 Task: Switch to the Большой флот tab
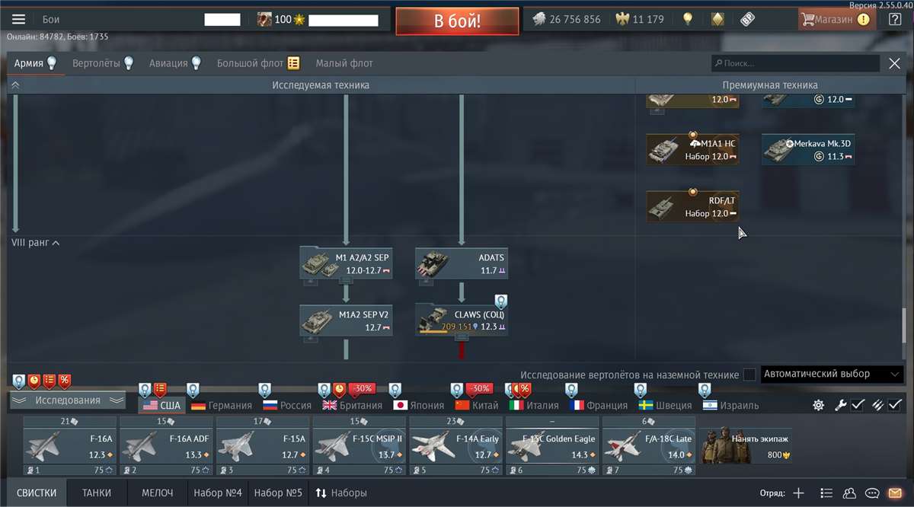(258, 63)
